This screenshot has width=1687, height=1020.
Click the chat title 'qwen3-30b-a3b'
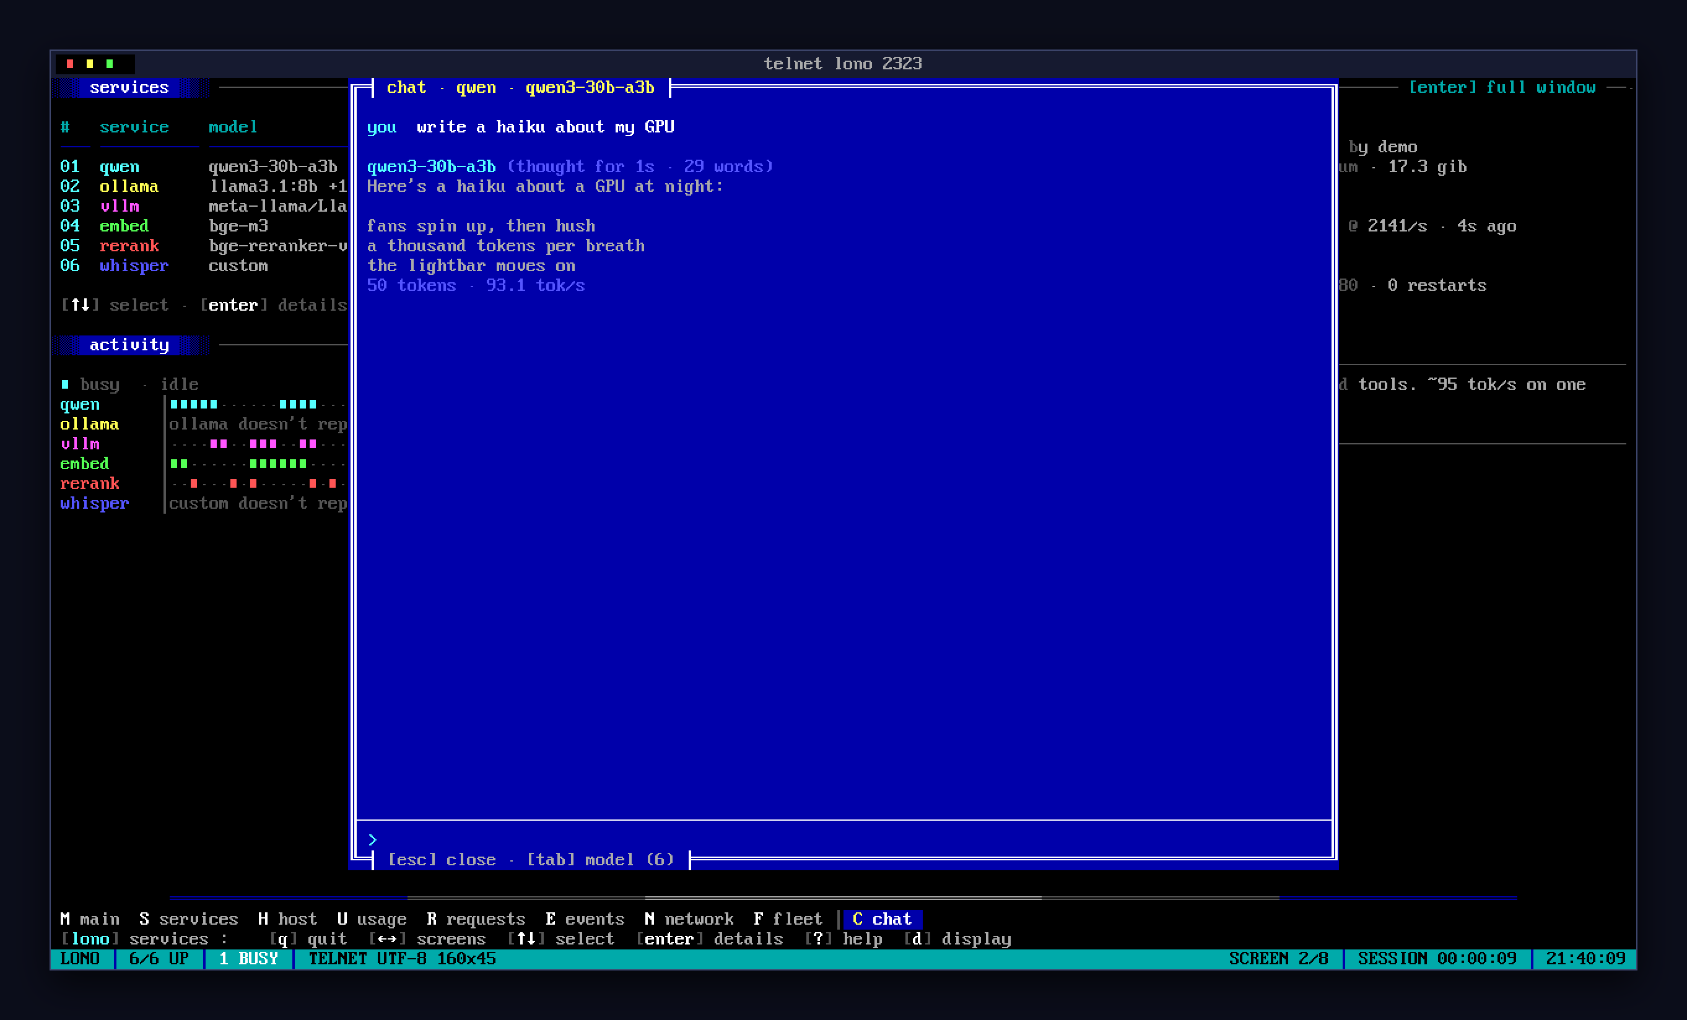click(590, 87)
